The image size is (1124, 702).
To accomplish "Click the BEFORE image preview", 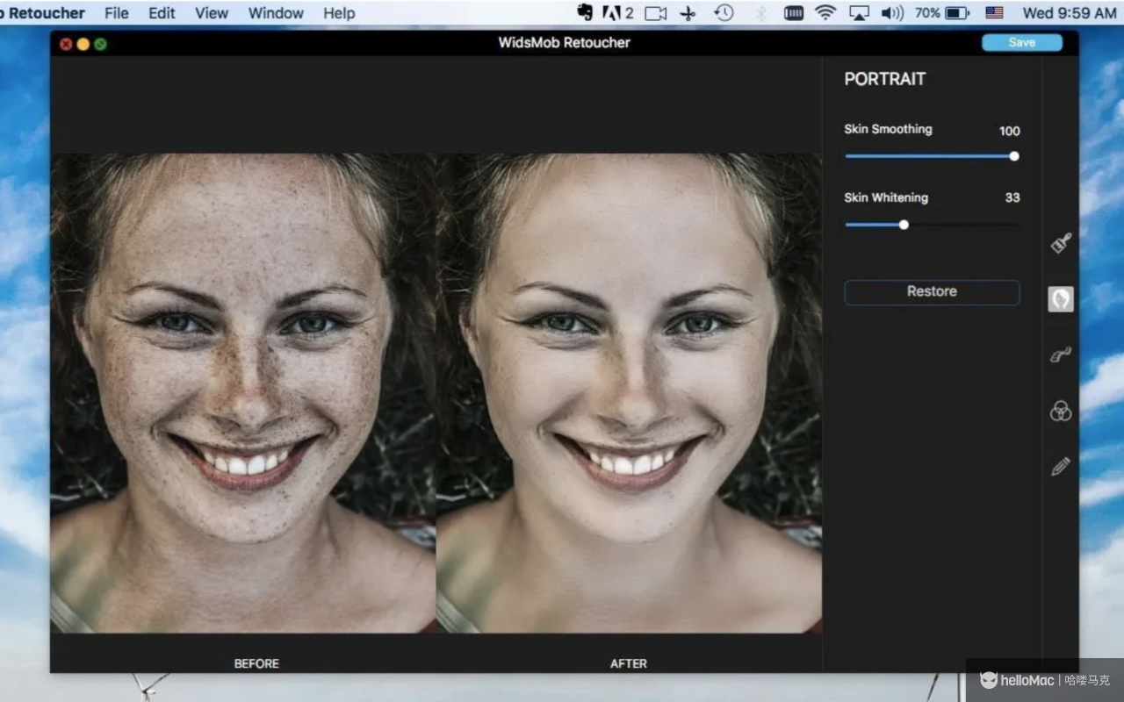I will coord(243,393).
